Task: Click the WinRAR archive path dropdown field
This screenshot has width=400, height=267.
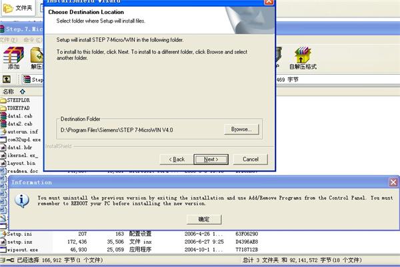Action: [33, 79]
